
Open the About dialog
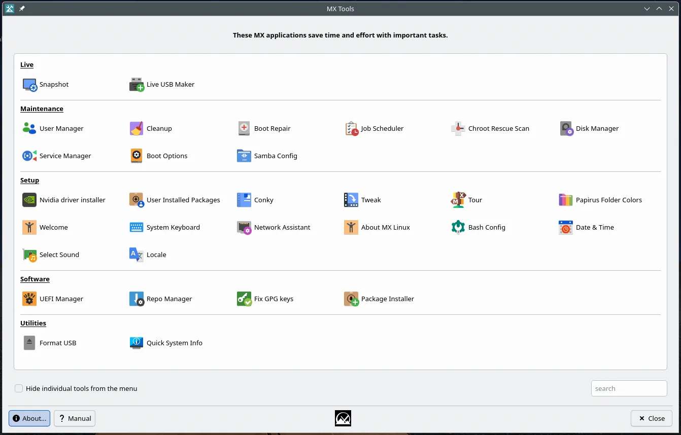(29, 418)
